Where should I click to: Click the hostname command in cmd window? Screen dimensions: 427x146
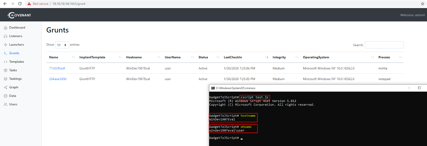pyautogui.click(x=248, y=116)
